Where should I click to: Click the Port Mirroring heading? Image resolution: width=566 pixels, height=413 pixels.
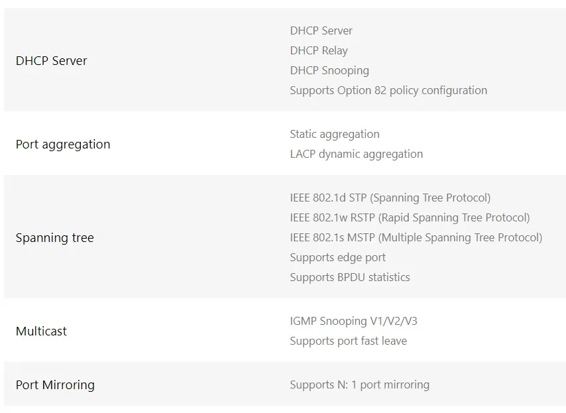(x=55, y=385)
